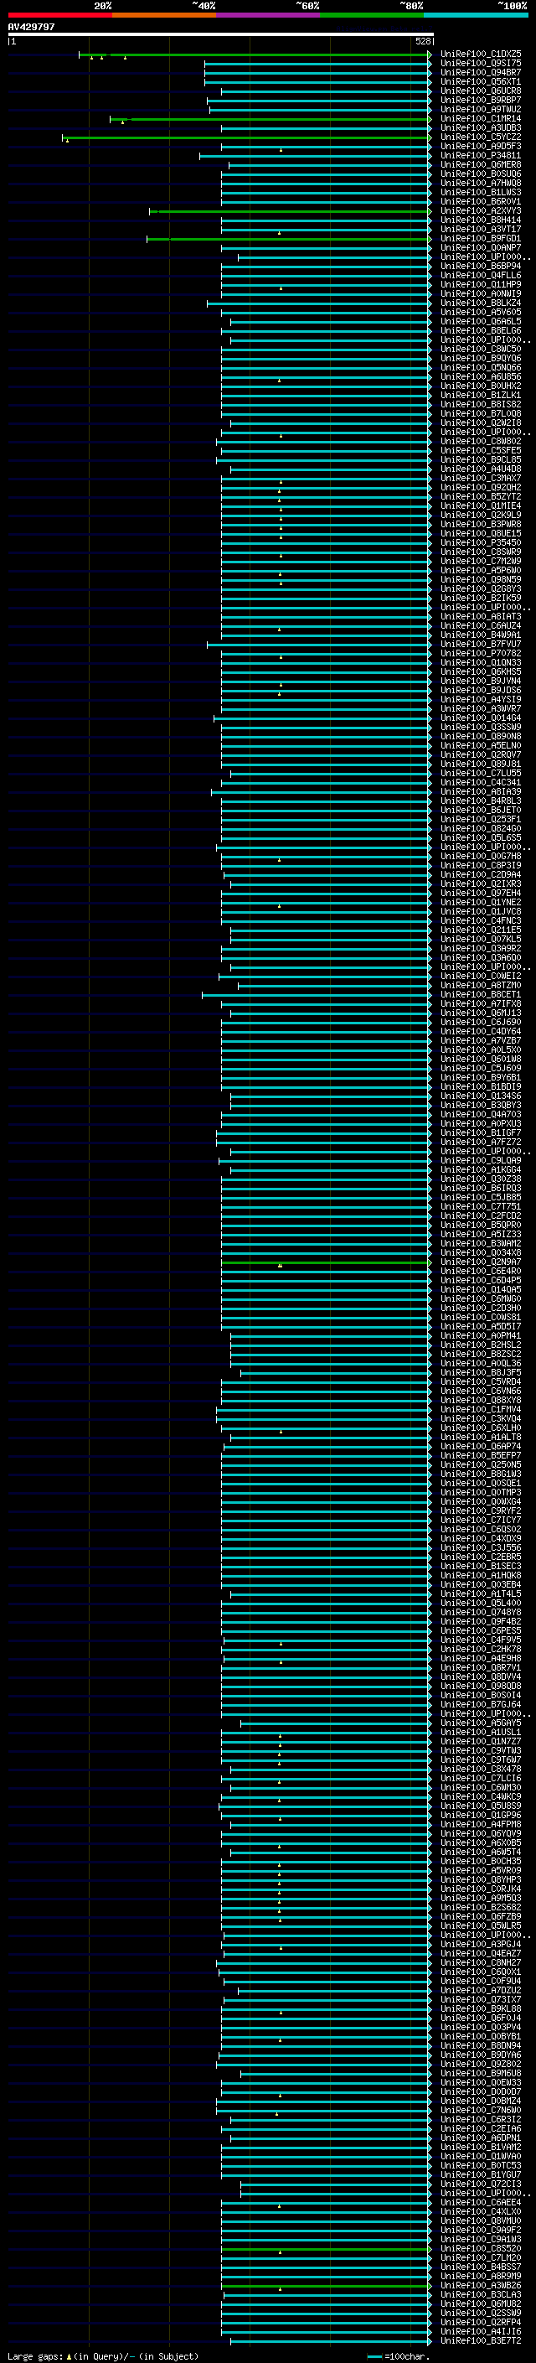The width and height of the screenshot is (536, 2363).
Task: Select label UniRef100_Q601W8
Action: pos(481,1059)
